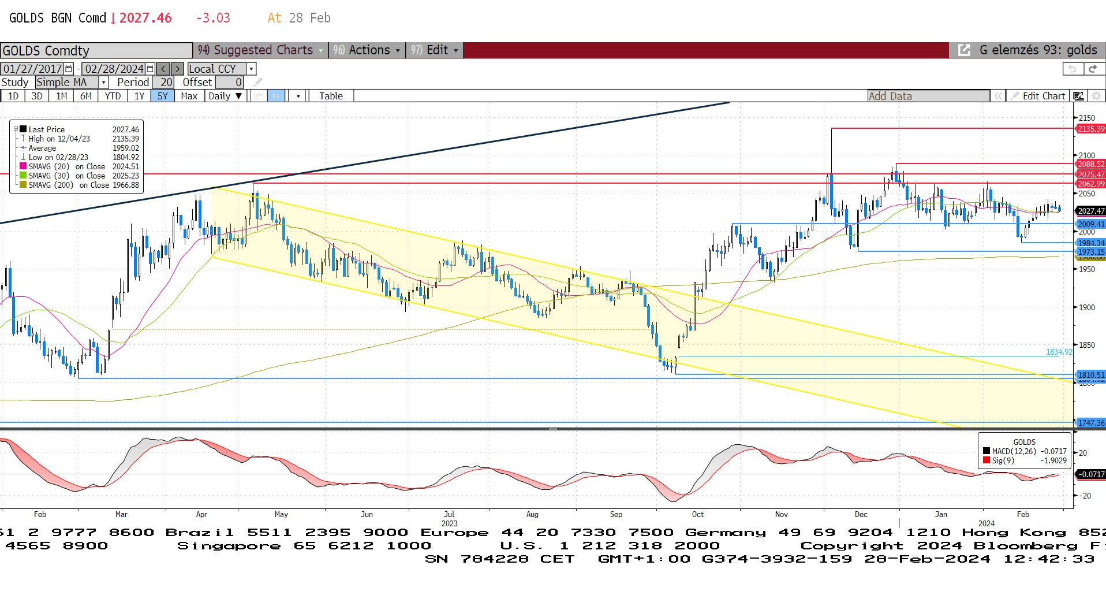Select the 1M range tab
The width and height of the screenshot is (1106, 591).
pyautogui.click(x=62, y=96)
